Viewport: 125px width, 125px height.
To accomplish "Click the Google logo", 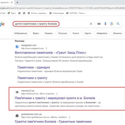I will tap(2, 24).
